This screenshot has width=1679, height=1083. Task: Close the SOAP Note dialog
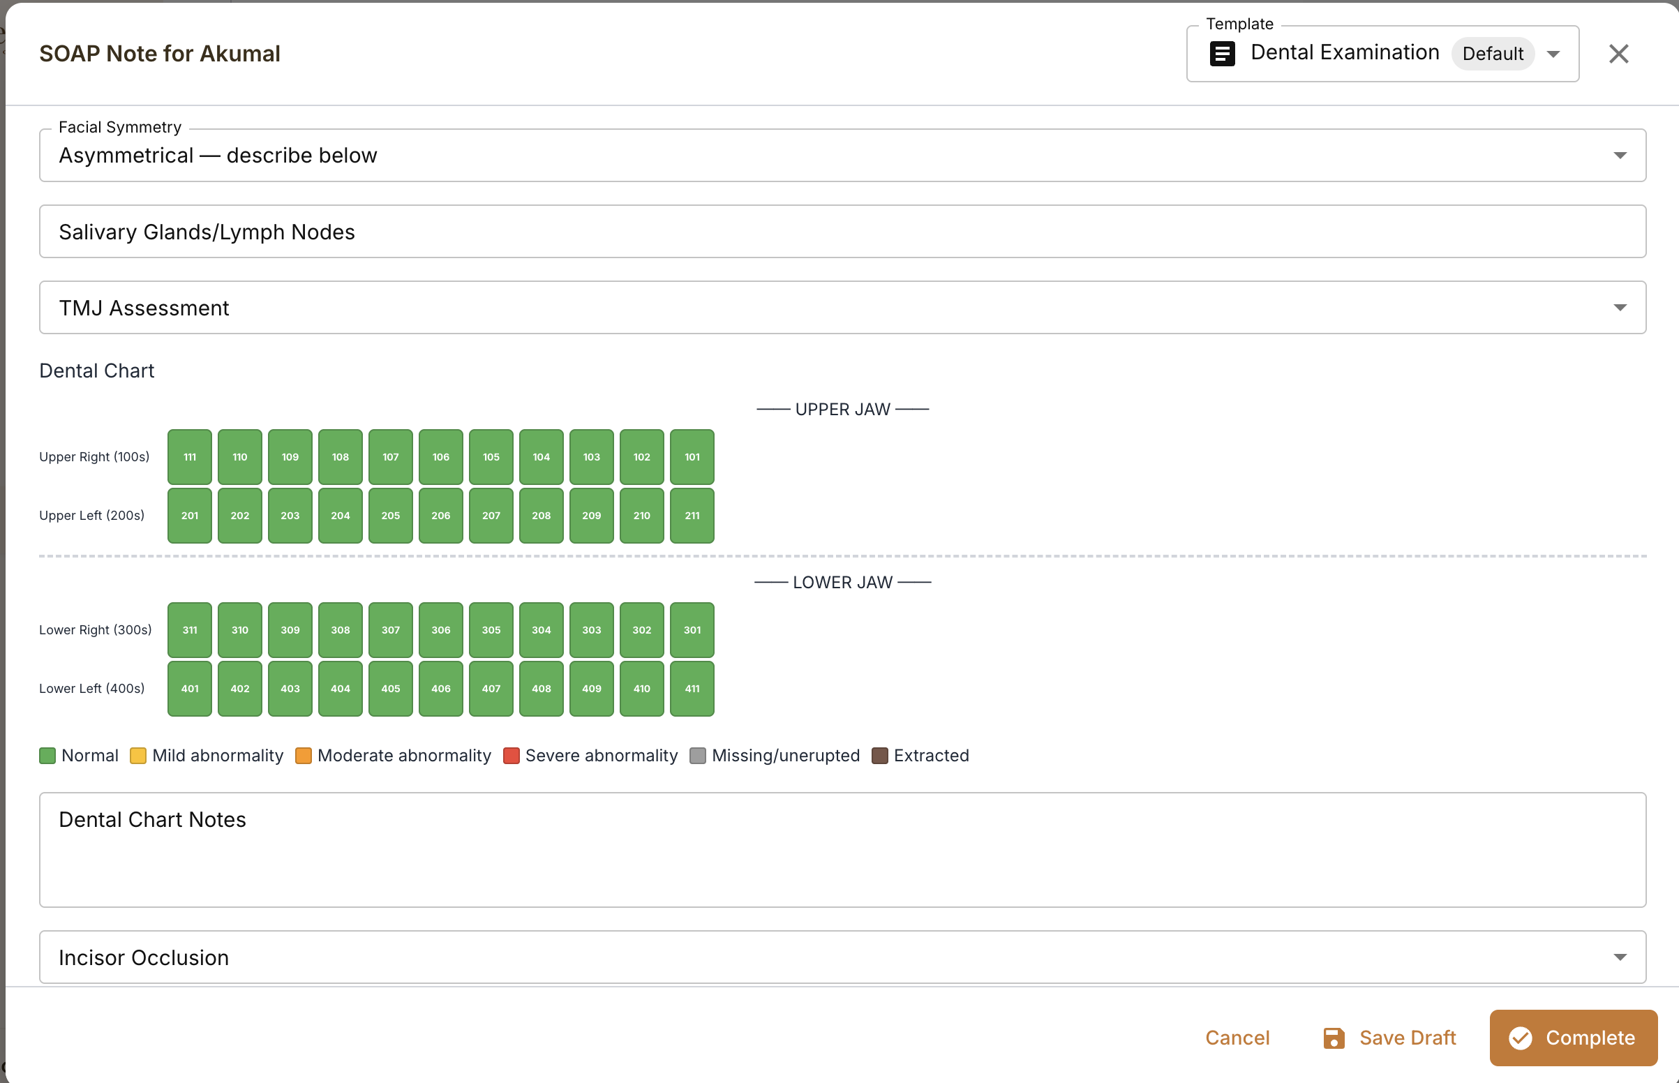coord(1618,54)
